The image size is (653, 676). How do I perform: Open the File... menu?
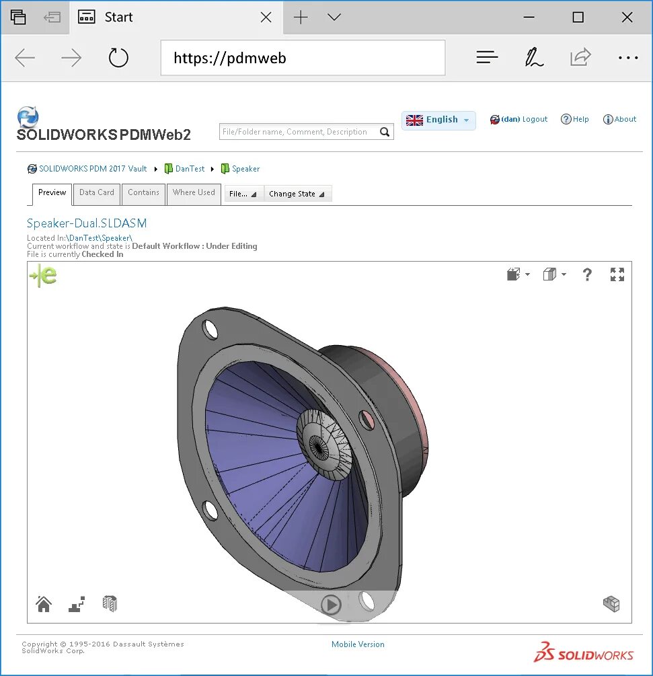243,194
